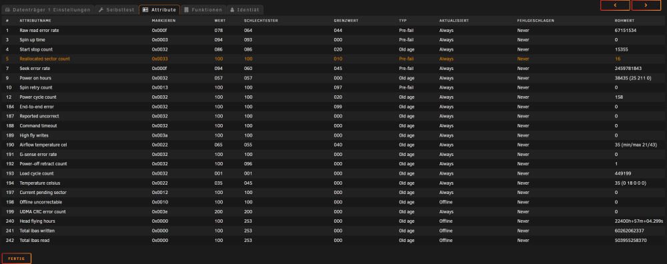667x264 pixels.
Task: Select the Load cycle count attribute
Action: [x=37, y=173]
